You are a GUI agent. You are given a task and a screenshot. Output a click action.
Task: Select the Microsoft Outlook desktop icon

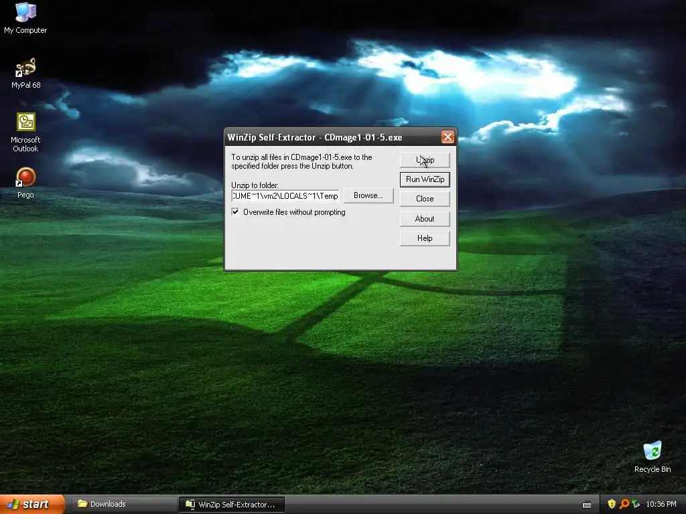click(26, 133)
